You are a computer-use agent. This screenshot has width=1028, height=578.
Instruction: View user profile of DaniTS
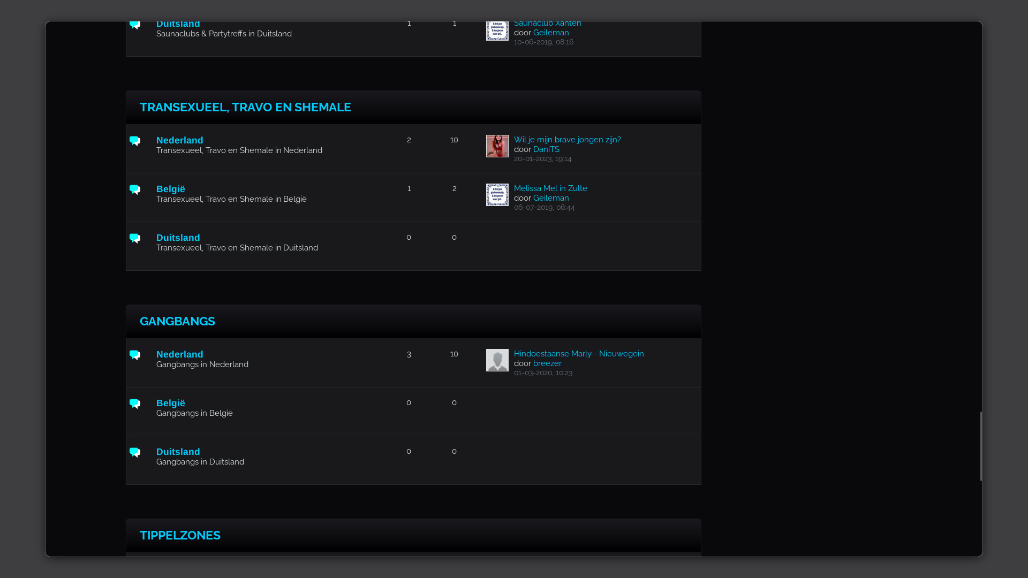pos(546,149)
